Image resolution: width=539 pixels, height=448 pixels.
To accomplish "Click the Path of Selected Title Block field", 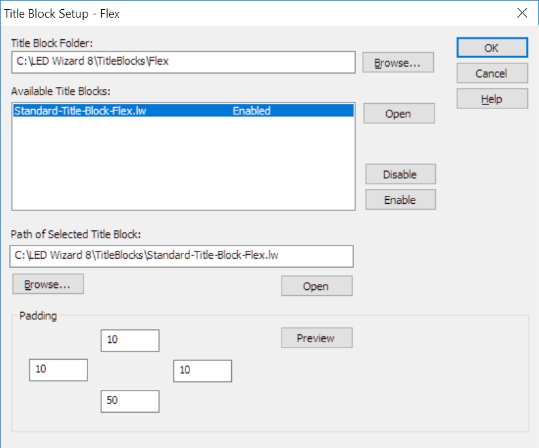I will coord(181,256).
